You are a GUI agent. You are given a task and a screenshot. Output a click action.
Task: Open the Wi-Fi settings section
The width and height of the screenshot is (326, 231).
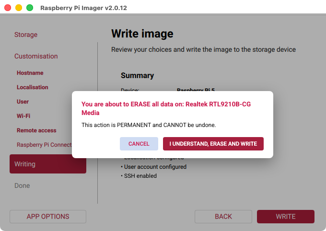(23, 116)
